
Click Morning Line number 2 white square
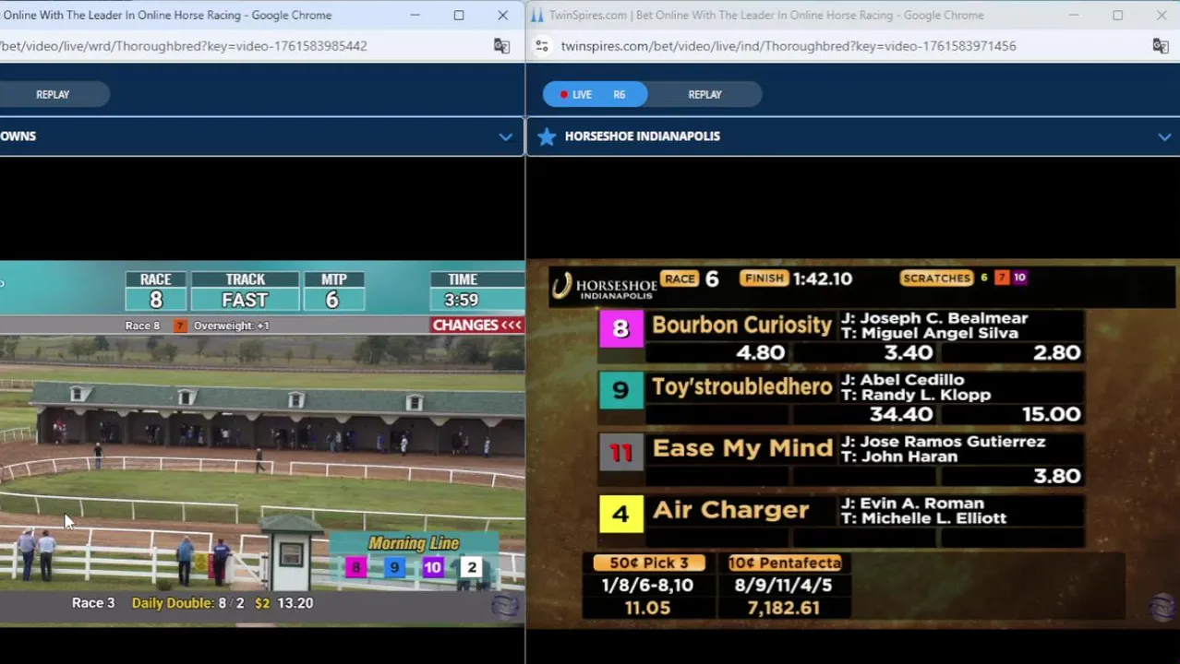(472, 567)
